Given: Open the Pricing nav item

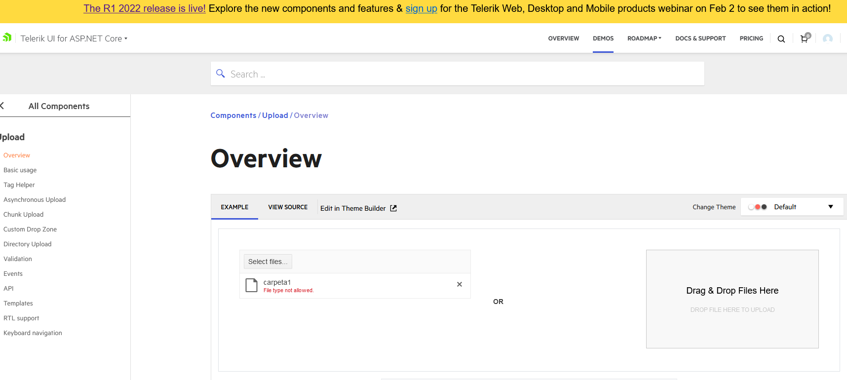Looking at the screenshot, I should click(x=751, y=38).
